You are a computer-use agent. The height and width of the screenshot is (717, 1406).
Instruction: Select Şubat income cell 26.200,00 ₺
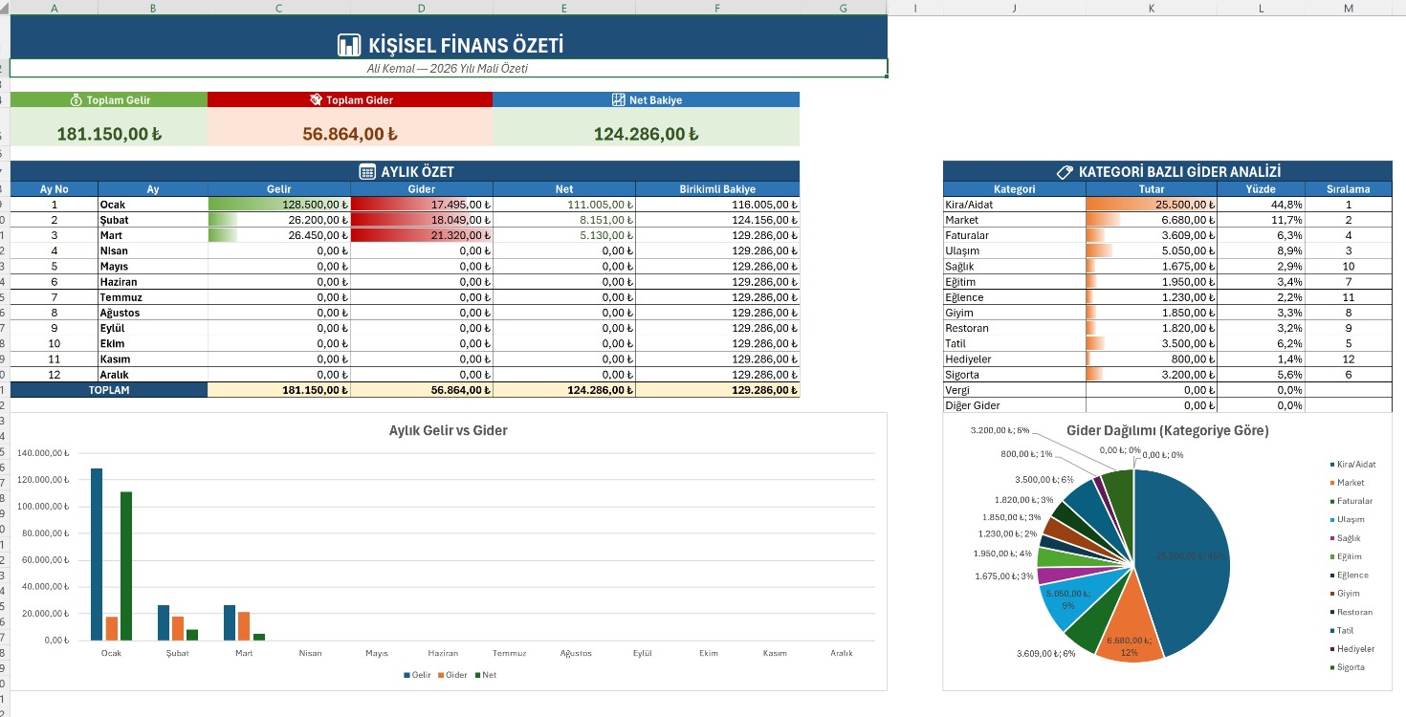click(x=279, y=220)
